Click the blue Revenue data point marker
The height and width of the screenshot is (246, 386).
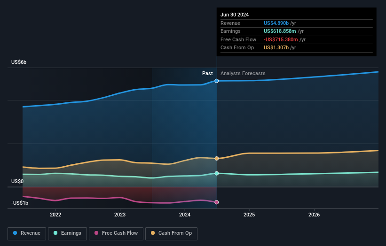tap(217, 81)
